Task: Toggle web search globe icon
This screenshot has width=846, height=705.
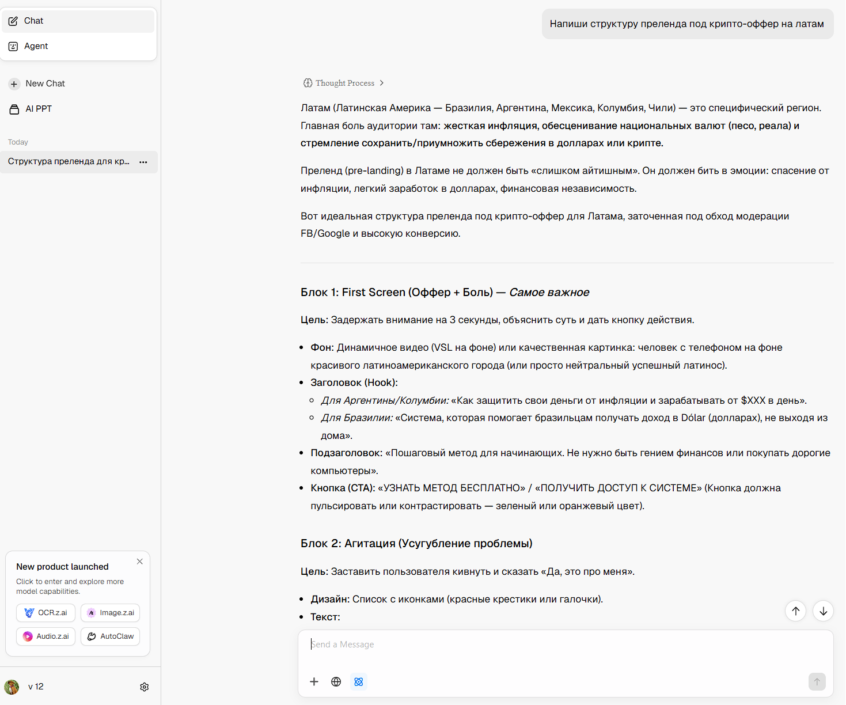Action: [336, 682]
